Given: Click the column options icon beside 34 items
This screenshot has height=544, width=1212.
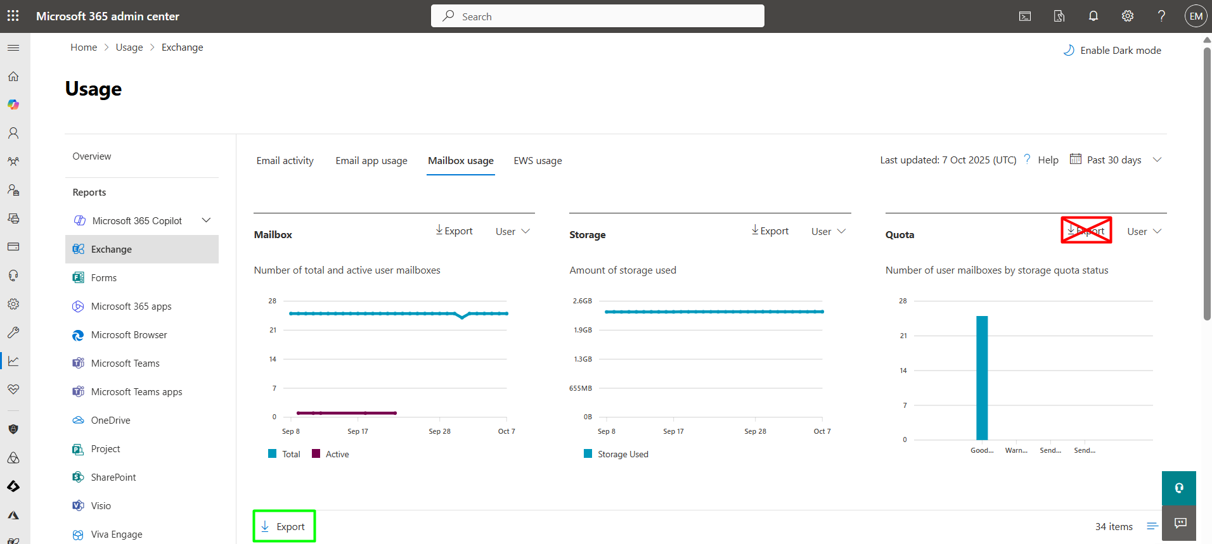Looking at the screenshot, I should [x=1152, y=526].
